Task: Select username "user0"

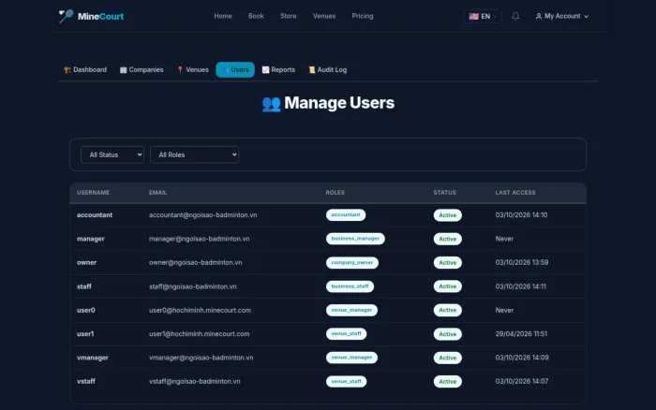Action: click(86, 310)
